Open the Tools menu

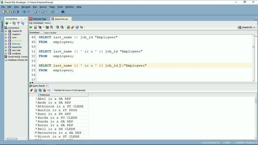point(60,7)
